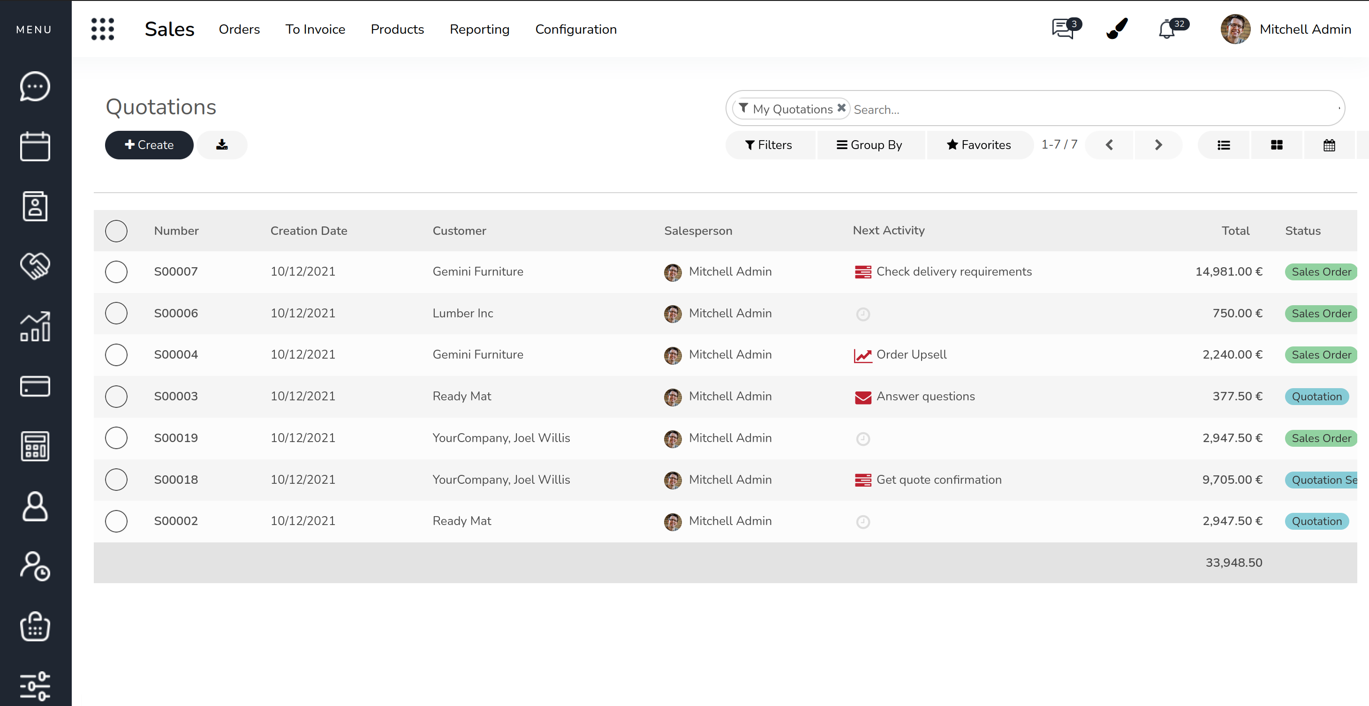Expand the Group By dropdown
Image resolution: width=1369 pixels, height=706 pixels.
(870, 145)
